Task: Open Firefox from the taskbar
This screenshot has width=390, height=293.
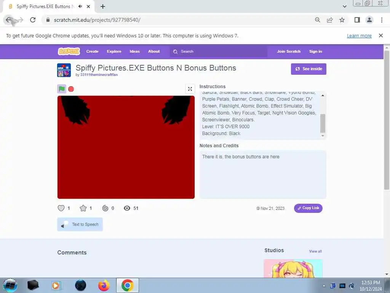Action: click(104, 285)
